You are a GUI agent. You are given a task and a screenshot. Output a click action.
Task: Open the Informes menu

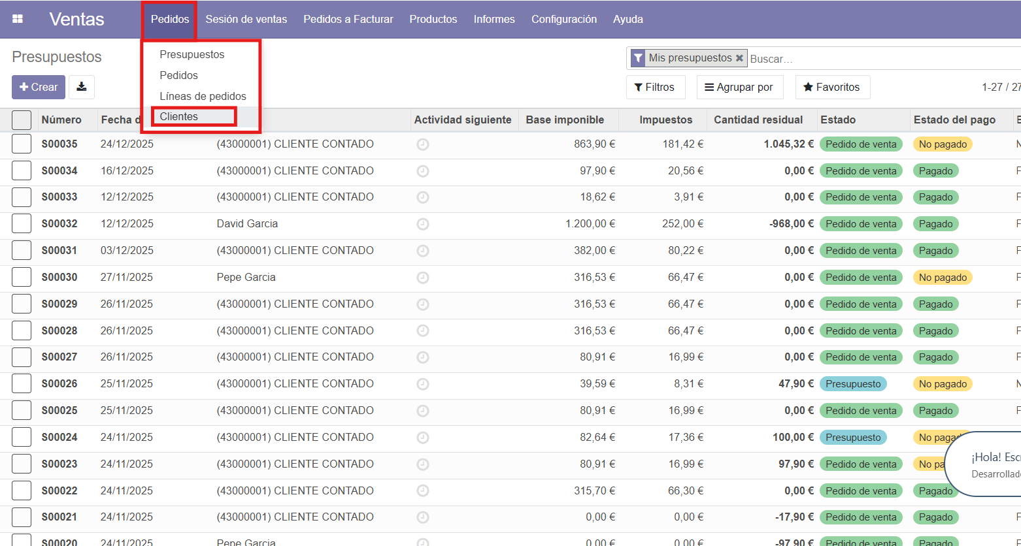point(494,19)
